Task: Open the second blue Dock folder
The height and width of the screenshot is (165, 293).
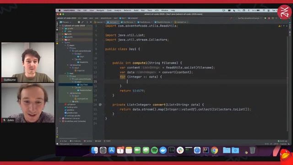Action: point(235,150)
